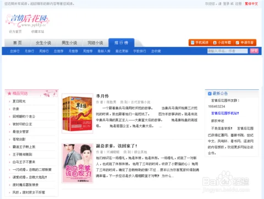Click the 收藏本站 link
Screen dimensions: 264x199
click(37, 31)
